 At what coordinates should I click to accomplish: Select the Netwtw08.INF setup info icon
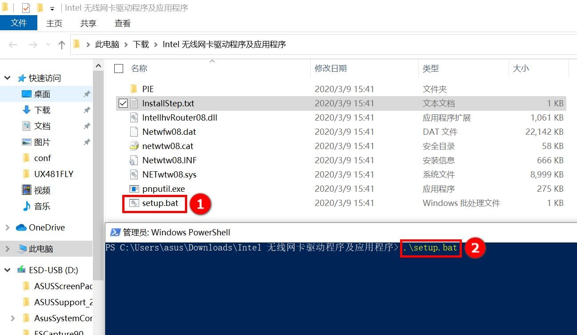point(134,160)
